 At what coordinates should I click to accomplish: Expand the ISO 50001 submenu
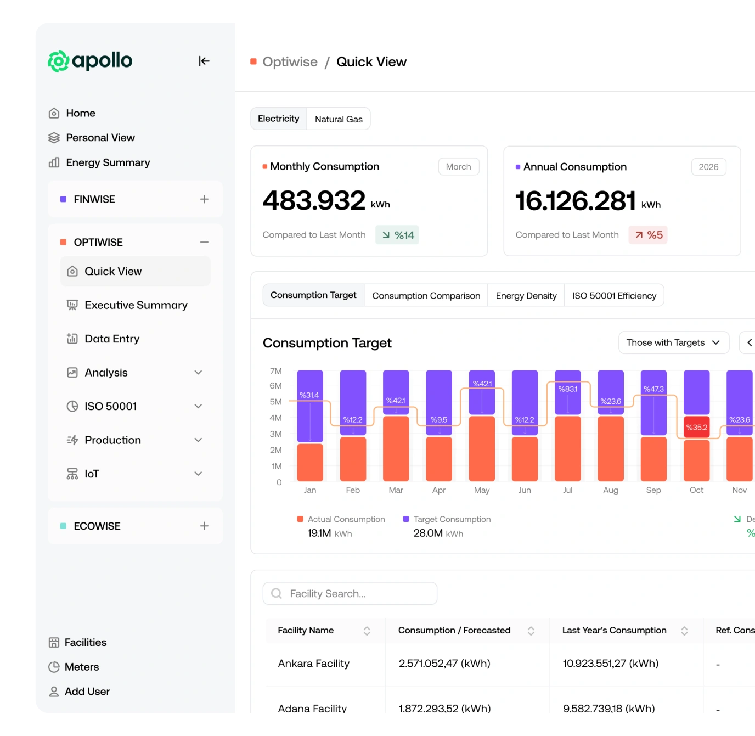tap(198, 406)
